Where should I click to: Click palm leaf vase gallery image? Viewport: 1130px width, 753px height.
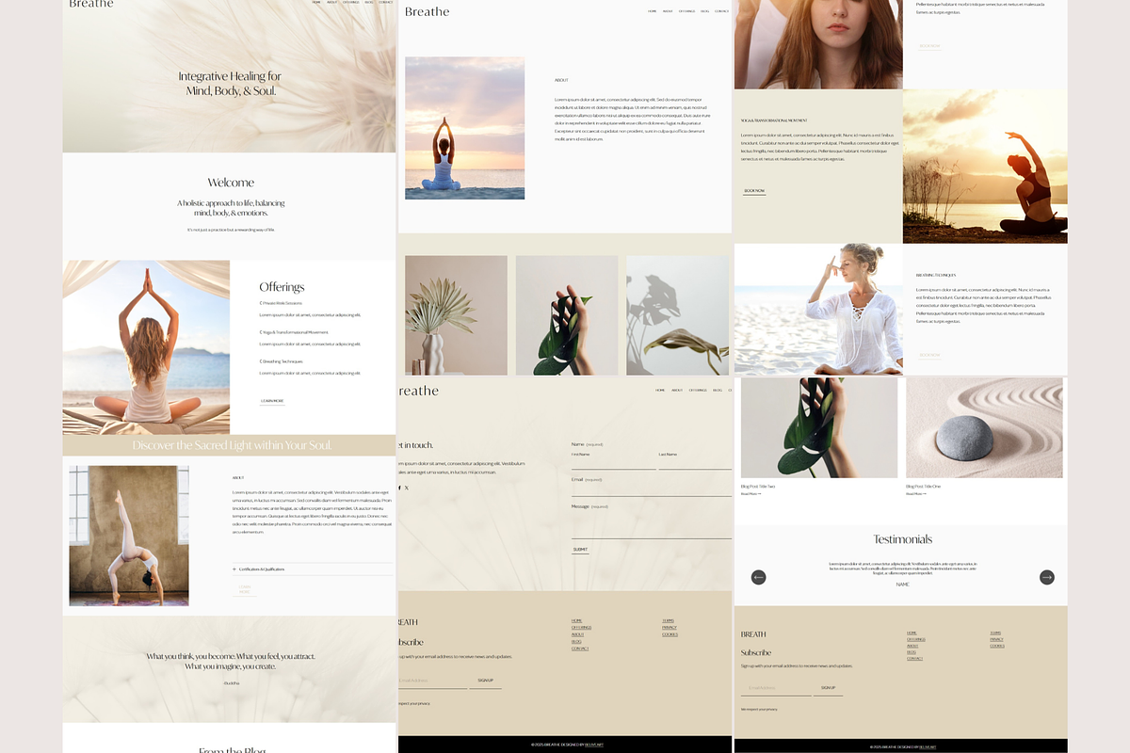point(456,315)
